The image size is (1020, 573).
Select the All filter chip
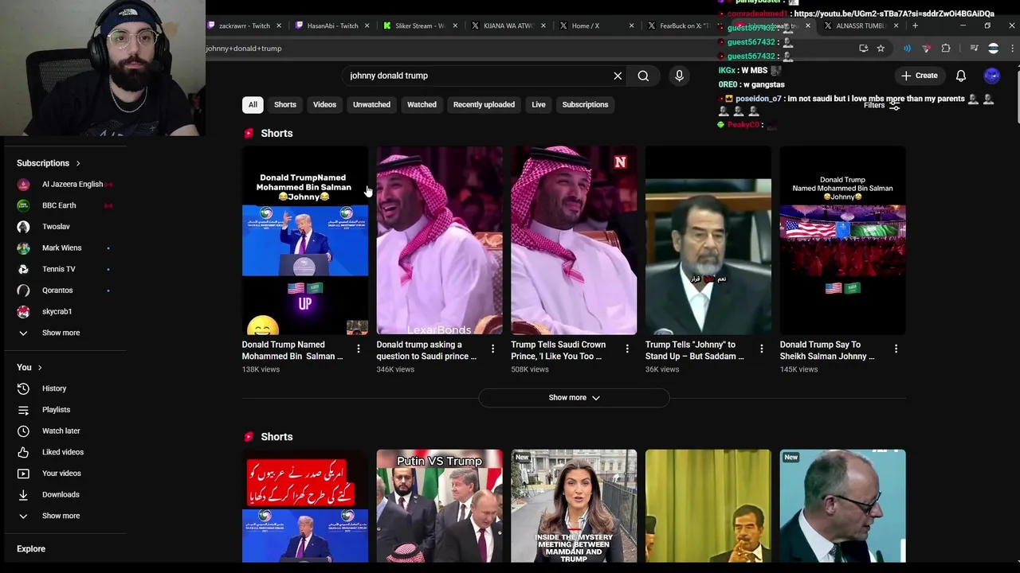pyautogui.click(x=253, y=104)
